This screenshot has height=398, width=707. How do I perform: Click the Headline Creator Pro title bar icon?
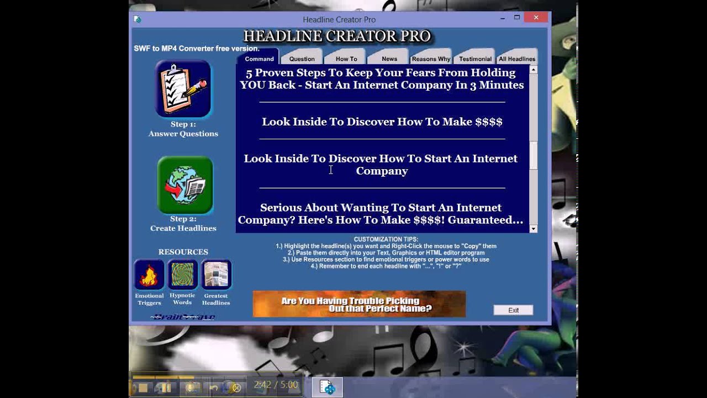[138, 19]
